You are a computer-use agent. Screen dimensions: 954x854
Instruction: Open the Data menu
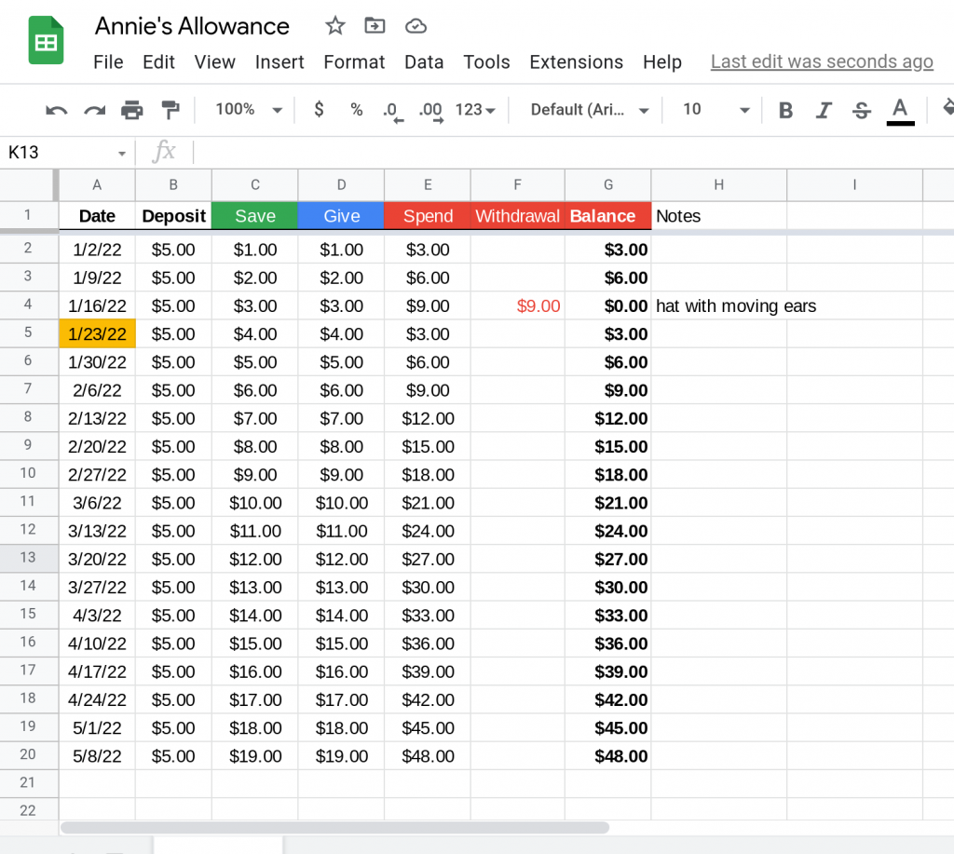(x=424, y=62)
